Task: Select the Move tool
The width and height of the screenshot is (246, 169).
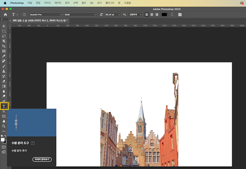Action: pos(4,26)
